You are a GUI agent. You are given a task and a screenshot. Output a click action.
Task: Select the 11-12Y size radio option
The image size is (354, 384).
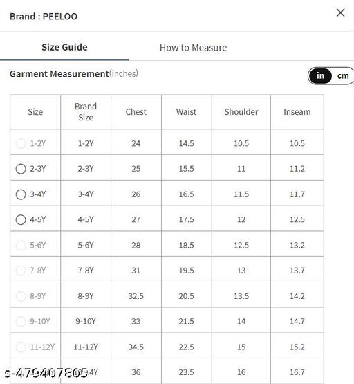(21, 347)
